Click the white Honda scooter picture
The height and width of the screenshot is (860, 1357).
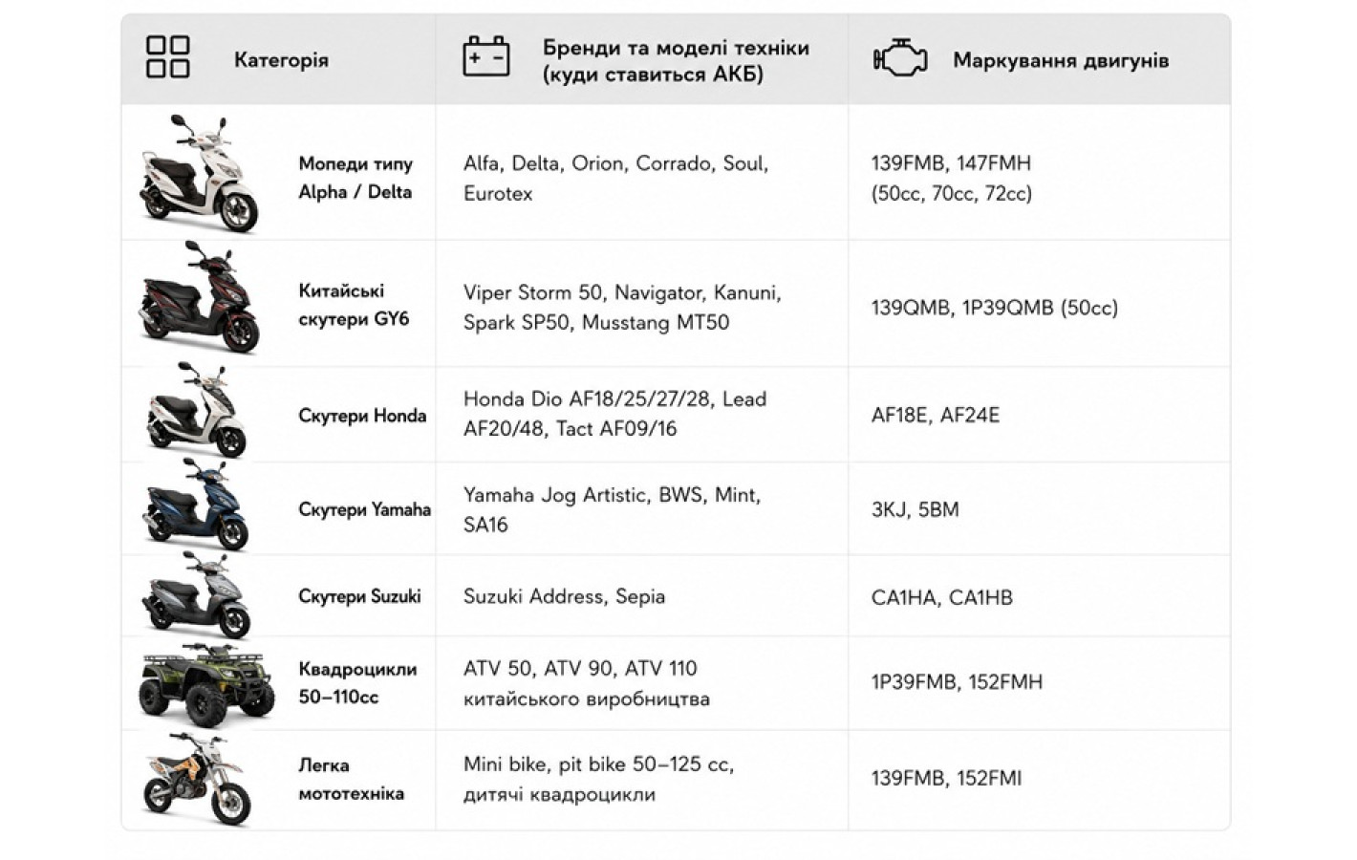[196, 411]
